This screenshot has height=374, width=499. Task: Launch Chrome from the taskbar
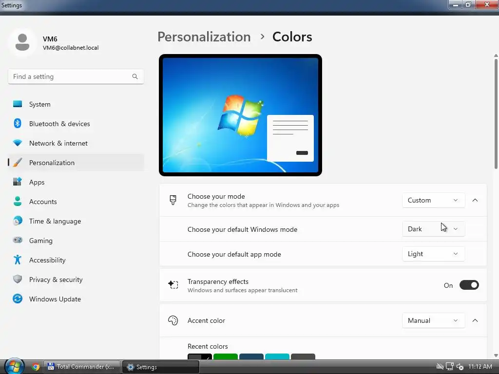pyautogui.click(x=35, y=367)
